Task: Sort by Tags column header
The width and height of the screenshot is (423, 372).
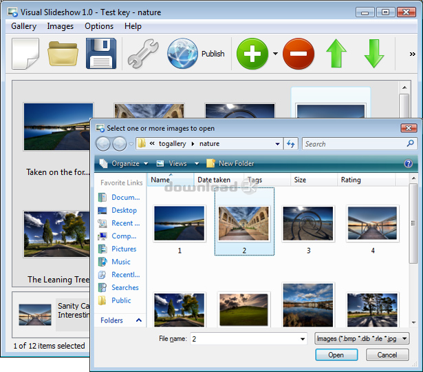Action: click(x=267, y=180)
